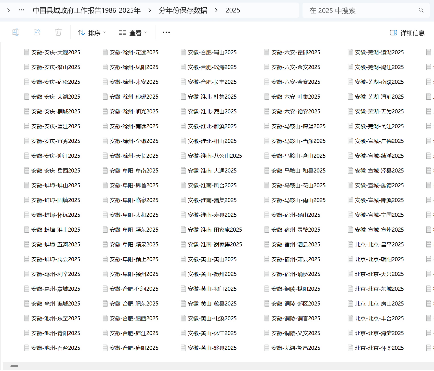Click the delete trash icon
Viewport: 434px width, 371px height.
pos(58,32)
